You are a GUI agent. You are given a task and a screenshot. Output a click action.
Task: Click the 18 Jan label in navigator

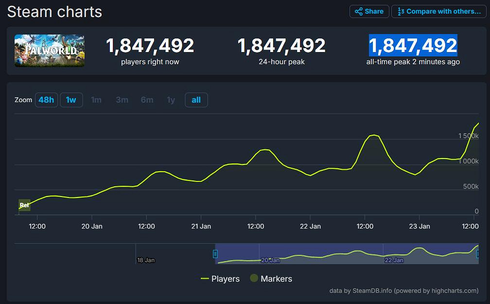tap(146, 260)
